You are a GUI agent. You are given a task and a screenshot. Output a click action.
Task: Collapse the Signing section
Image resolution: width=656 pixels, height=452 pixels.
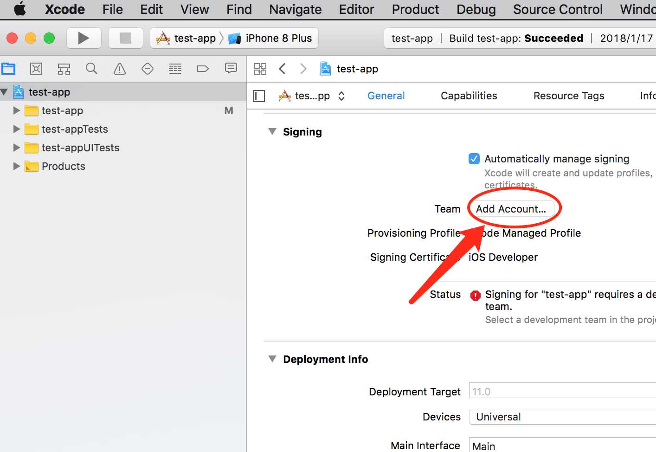pyautogui.click(x=272, y=132)
